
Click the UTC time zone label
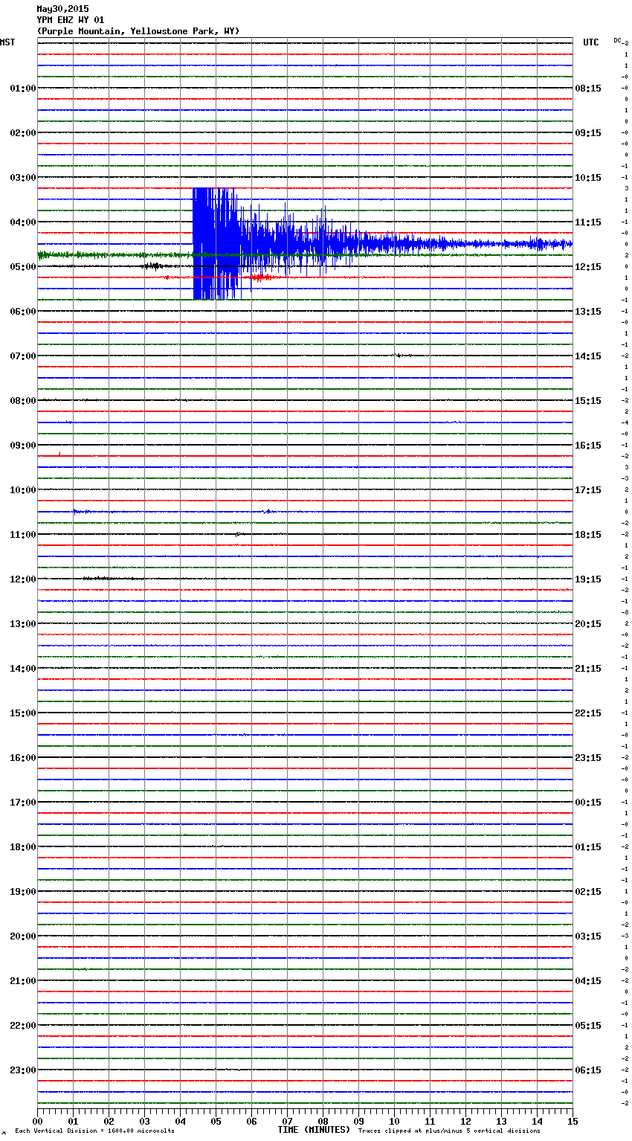591,42
